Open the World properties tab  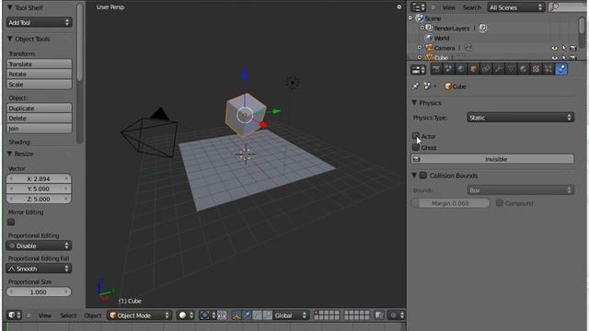coord(461,69)
